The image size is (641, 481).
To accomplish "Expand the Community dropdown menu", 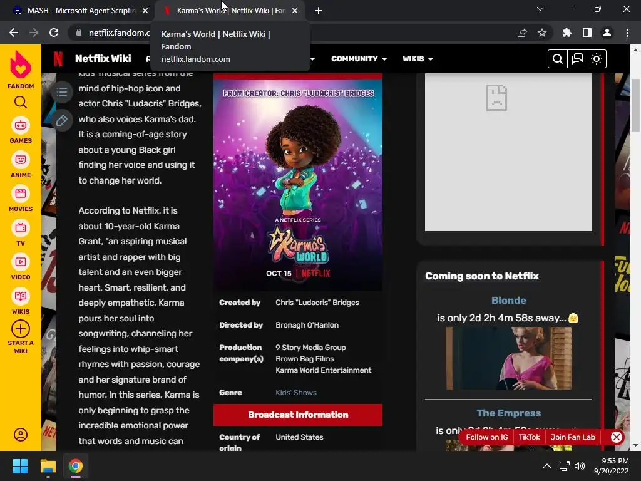I will click(359, 59).
